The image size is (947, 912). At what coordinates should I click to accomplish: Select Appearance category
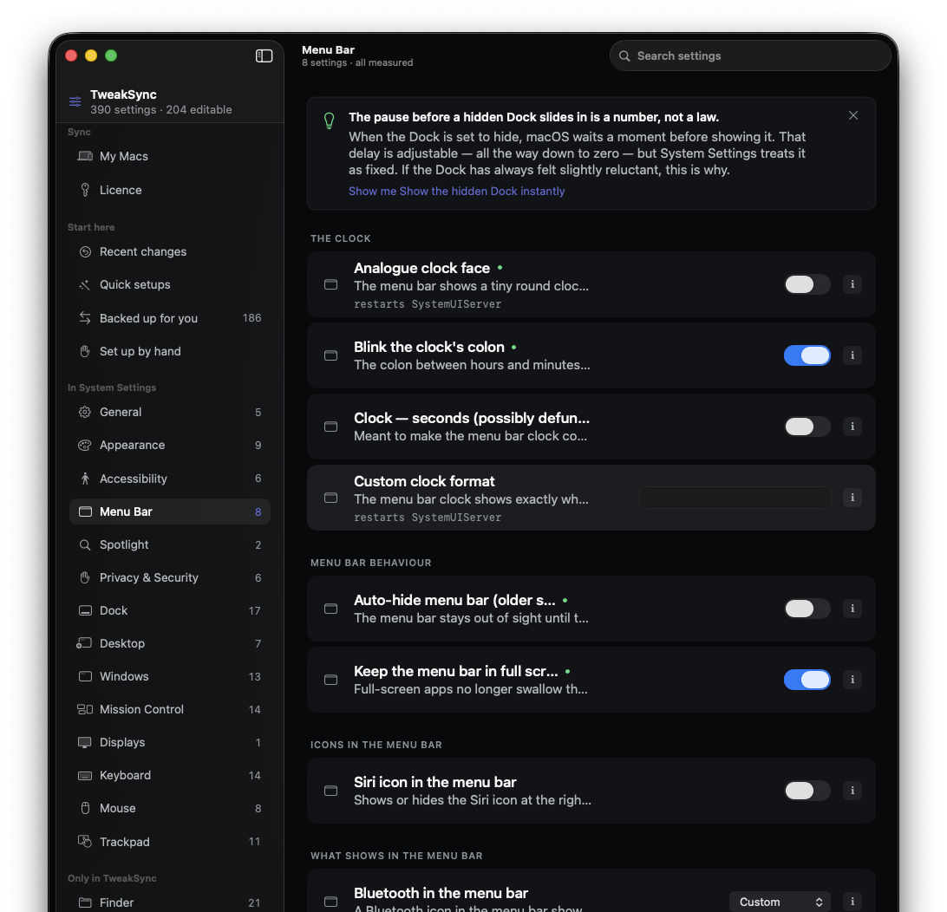[170, 445]
